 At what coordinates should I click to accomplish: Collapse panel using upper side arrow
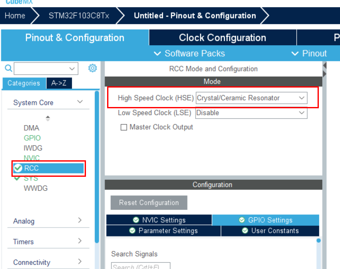coord(325,65)
